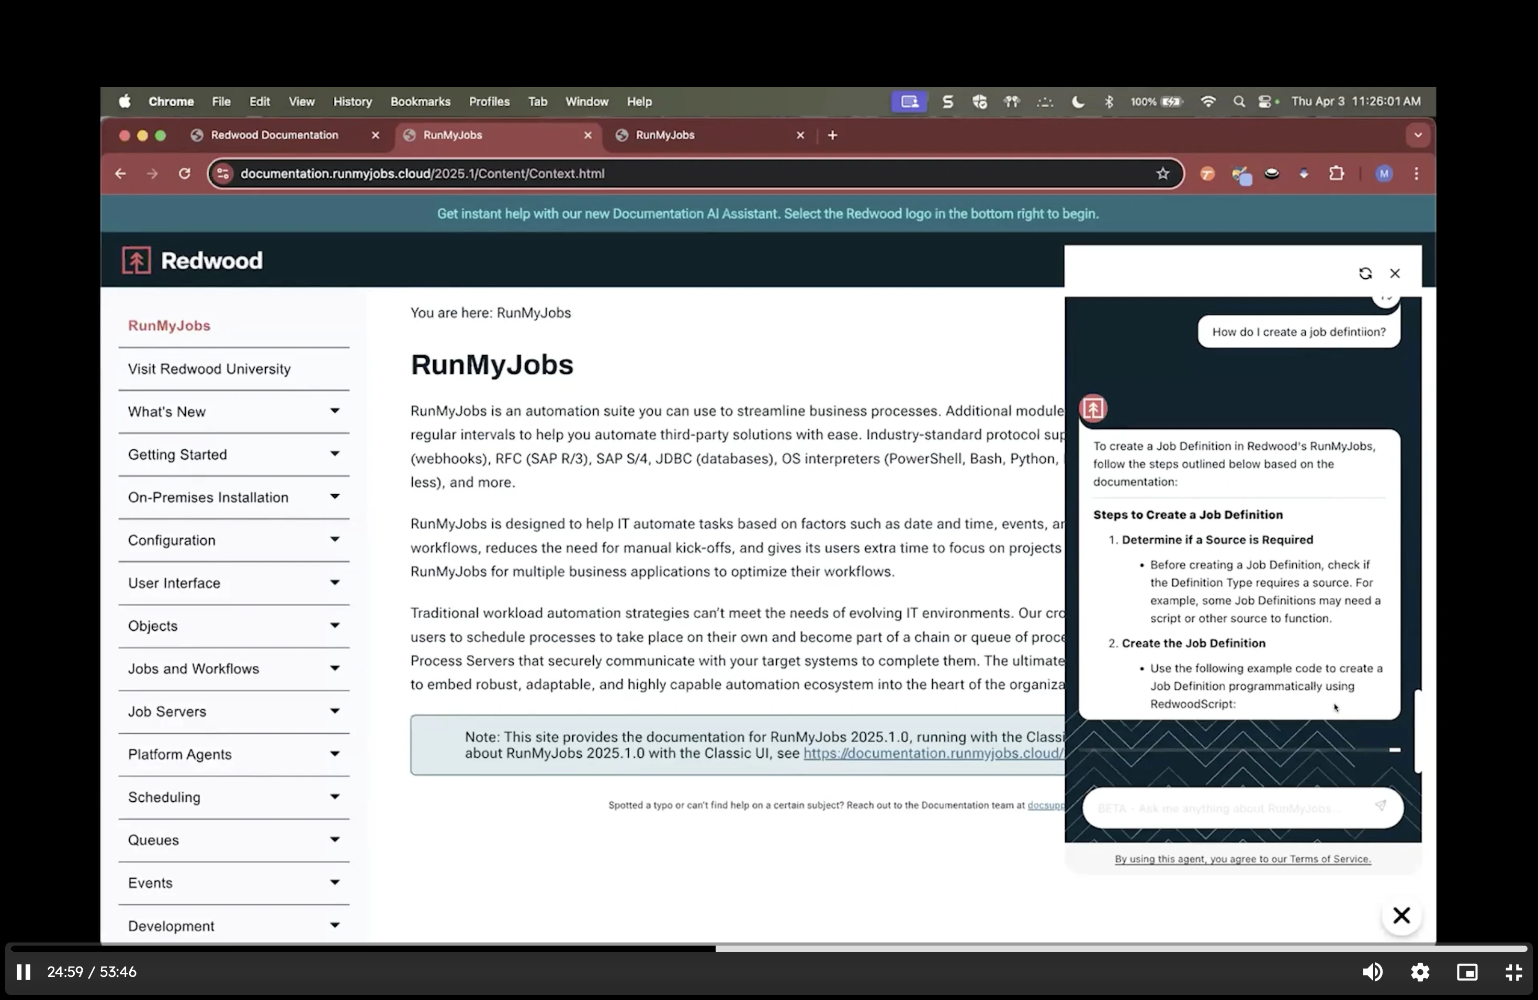Image resolution: width=1538 pixels, height=1000 pixels.
Task: Close the AI assistant panel header X
Action: click(1395, 273)
